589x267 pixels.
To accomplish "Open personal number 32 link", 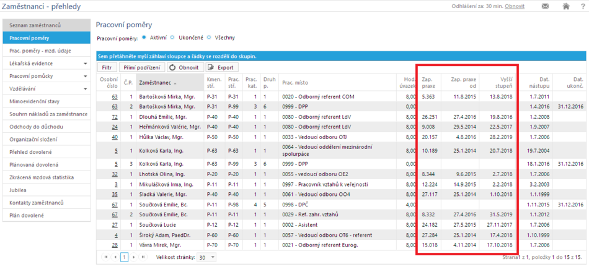I will (x=115, y=174).
